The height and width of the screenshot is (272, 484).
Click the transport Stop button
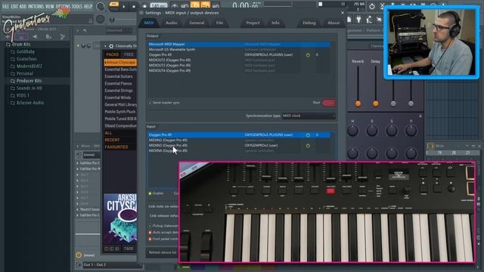click(134, 7)
